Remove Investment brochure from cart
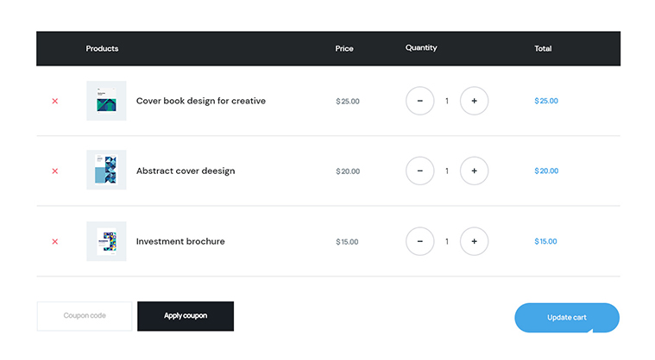Screen dimensions: 655x360 pos(55,241)
